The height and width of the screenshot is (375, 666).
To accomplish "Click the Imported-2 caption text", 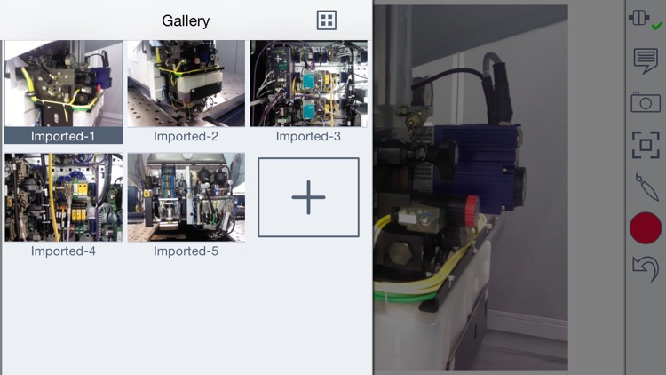I will pos(186,136).
